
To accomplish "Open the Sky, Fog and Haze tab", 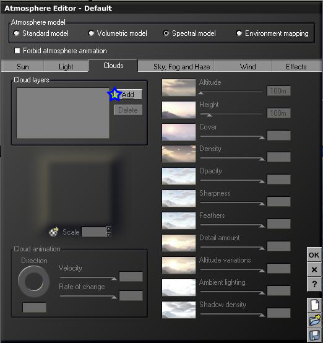I will (x=181, y=66).
